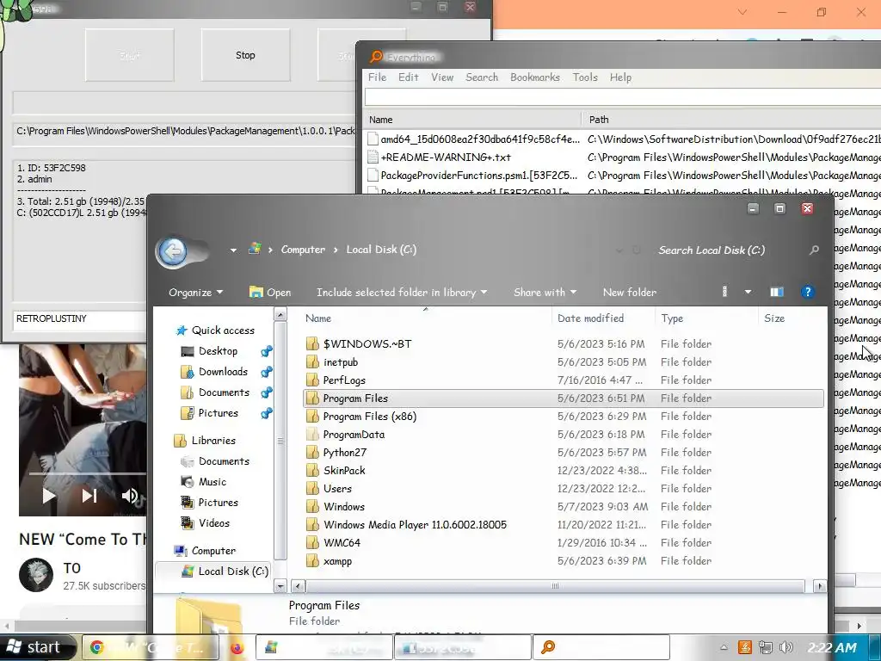The width and height of the screenshot is (881, 661).
Task: Sort by the Name column header
Action: pyautogui.click(x=318, y=318)
